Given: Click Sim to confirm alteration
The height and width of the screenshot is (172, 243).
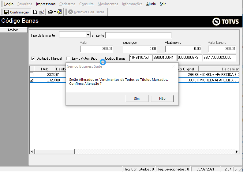Looking at the screenshot, I should pyautogui.click(x=137, y=99).
